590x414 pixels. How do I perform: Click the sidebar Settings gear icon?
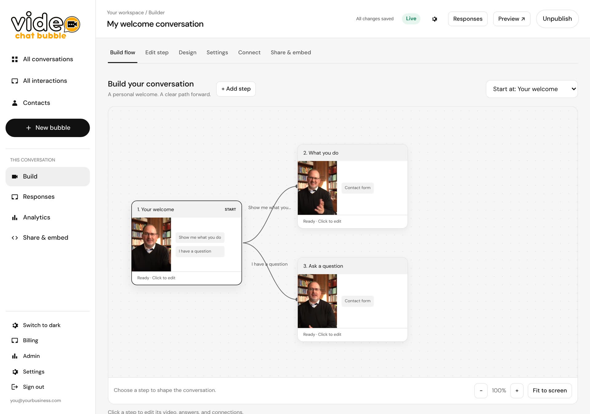(15, 372)
